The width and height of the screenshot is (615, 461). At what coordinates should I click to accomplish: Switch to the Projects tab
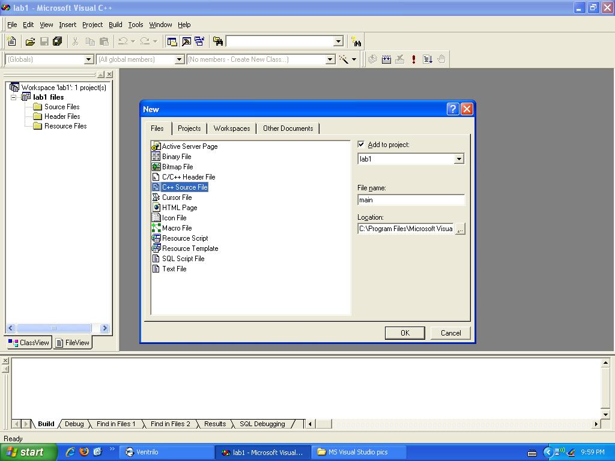pos(189,128)
